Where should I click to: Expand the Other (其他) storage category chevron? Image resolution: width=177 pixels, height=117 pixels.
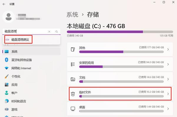[168, 49]
